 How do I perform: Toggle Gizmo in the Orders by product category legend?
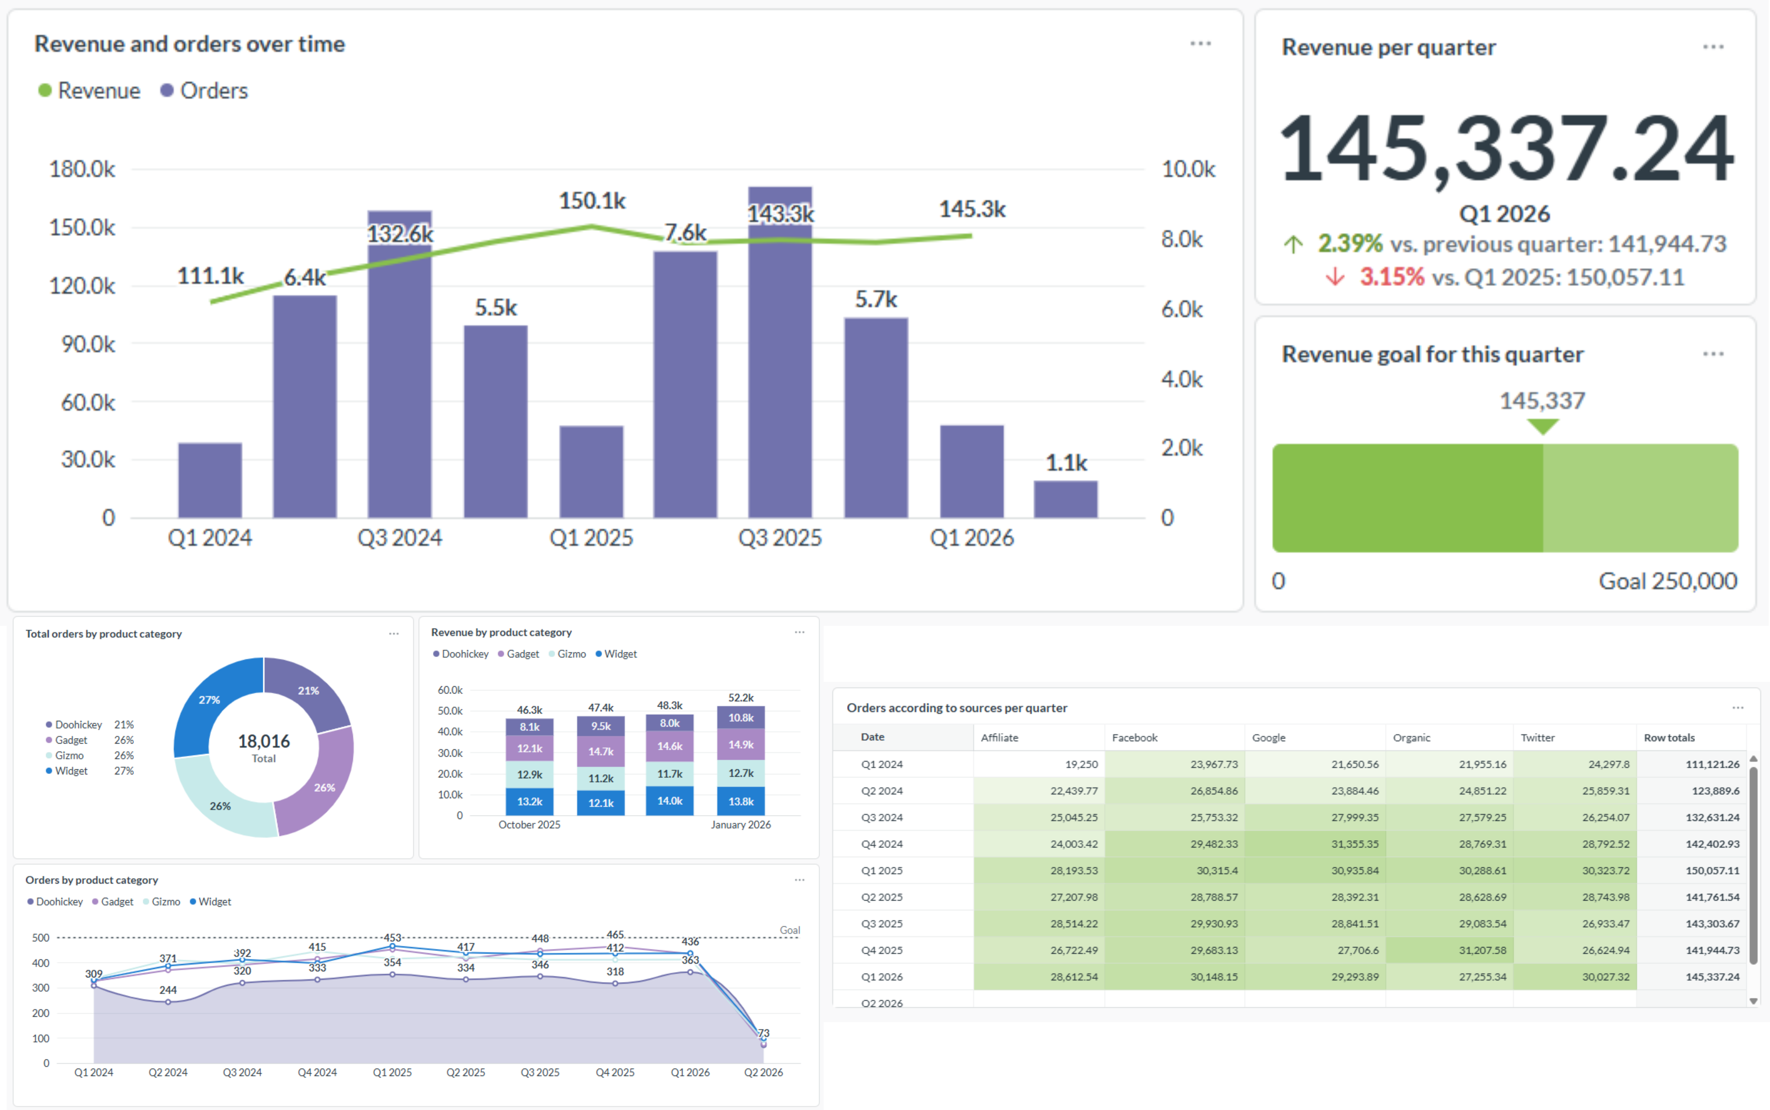point(161,901)
